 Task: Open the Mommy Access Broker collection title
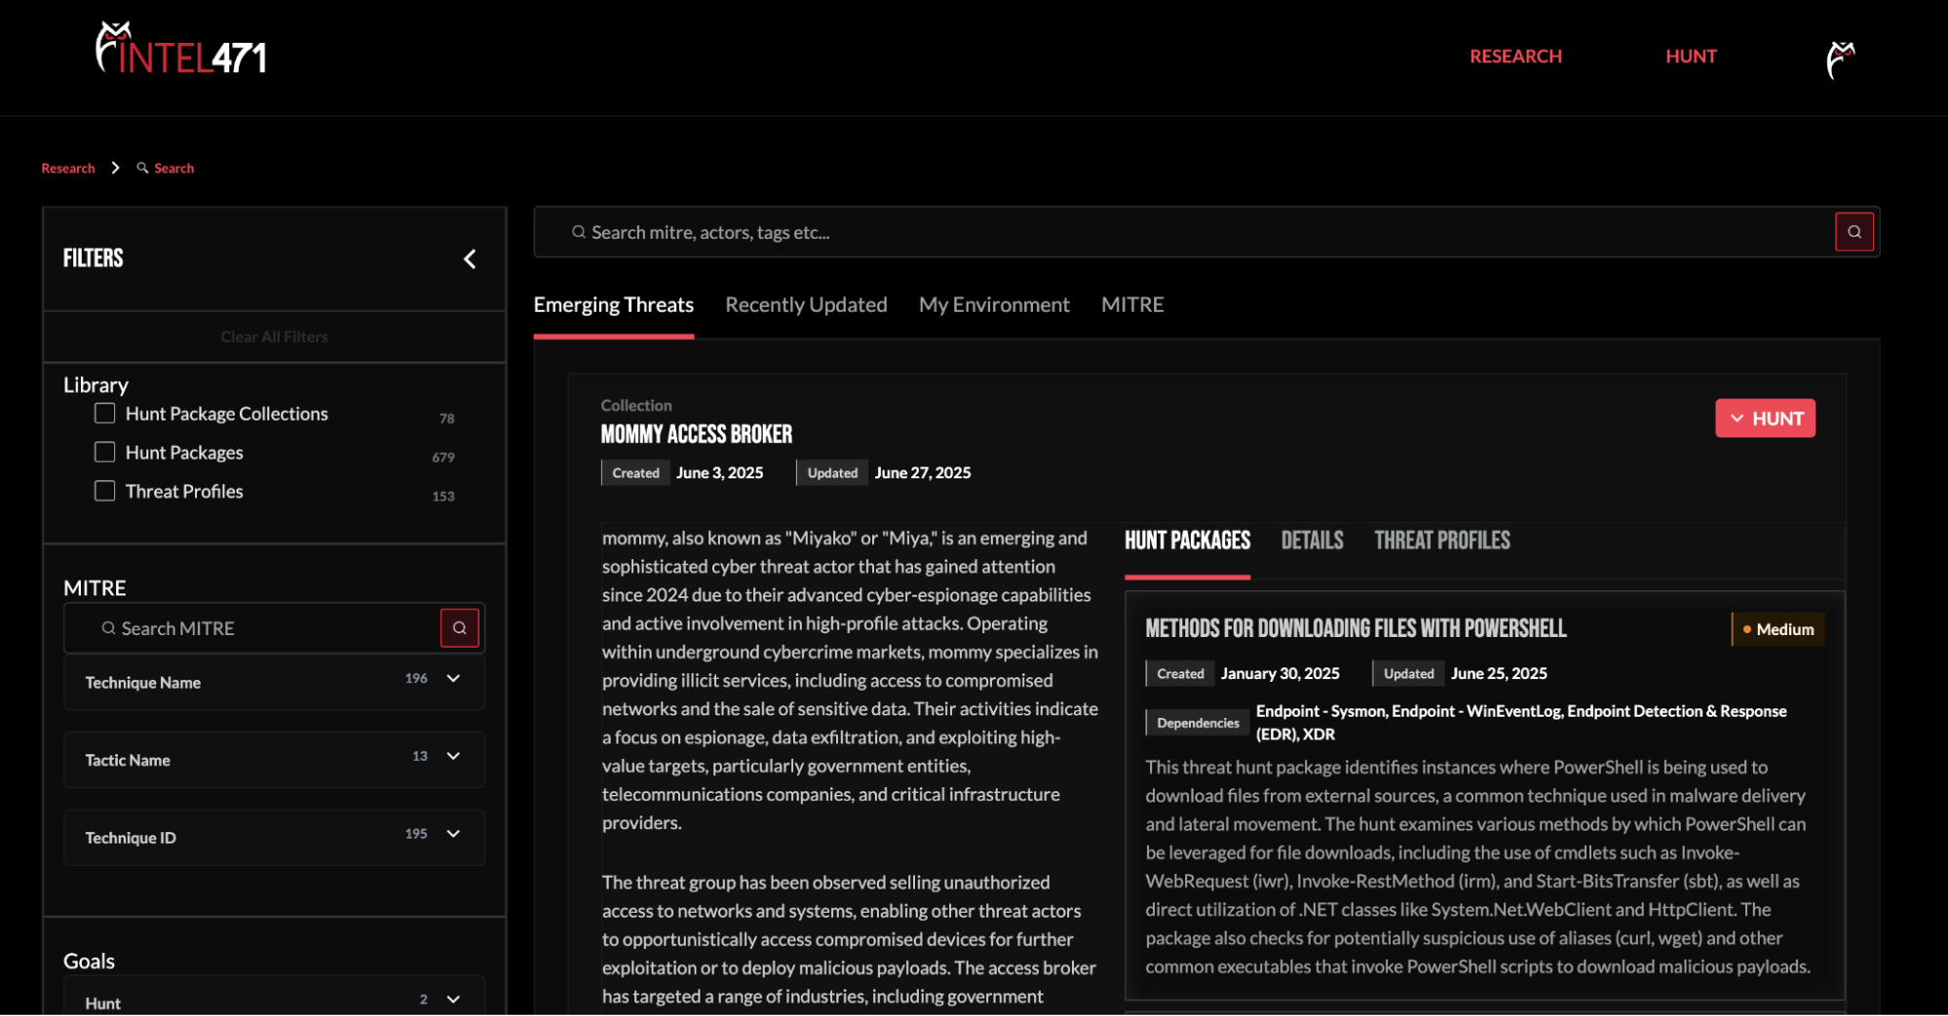click(697, 434)
